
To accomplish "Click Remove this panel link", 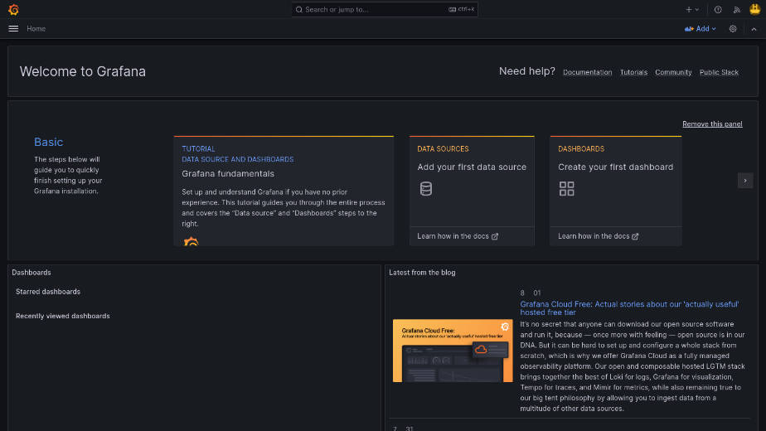I will pos(712,124).
